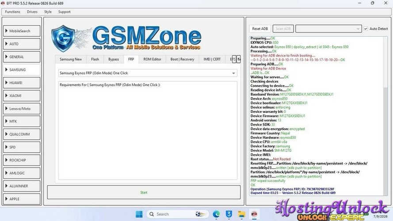Viewport: 393px width, 221px height.
Task: Open the Functions menu
Action: (12, 12)
